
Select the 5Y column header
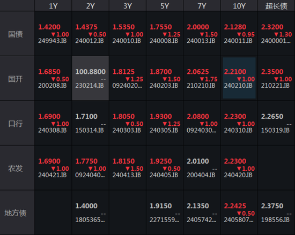[x=165, y=6]
